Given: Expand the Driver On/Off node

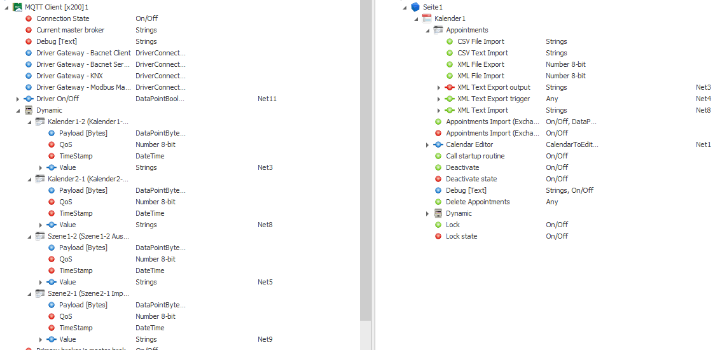Looking at the screenshot, I should (x=18, y=99).
